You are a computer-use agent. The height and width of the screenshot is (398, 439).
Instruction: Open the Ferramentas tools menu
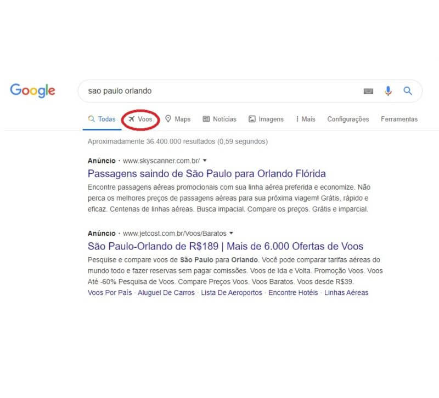(x=399, y=119)
